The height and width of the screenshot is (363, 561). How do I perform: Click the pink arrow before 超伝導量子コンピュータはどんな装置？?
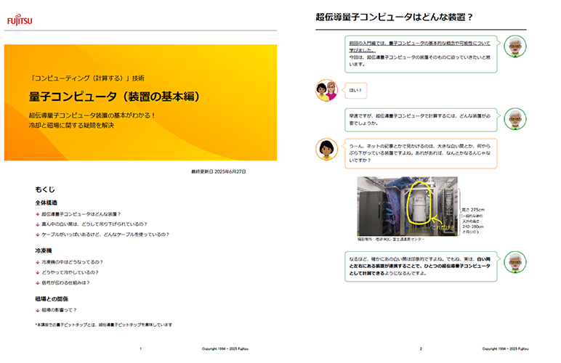(37, 215)
